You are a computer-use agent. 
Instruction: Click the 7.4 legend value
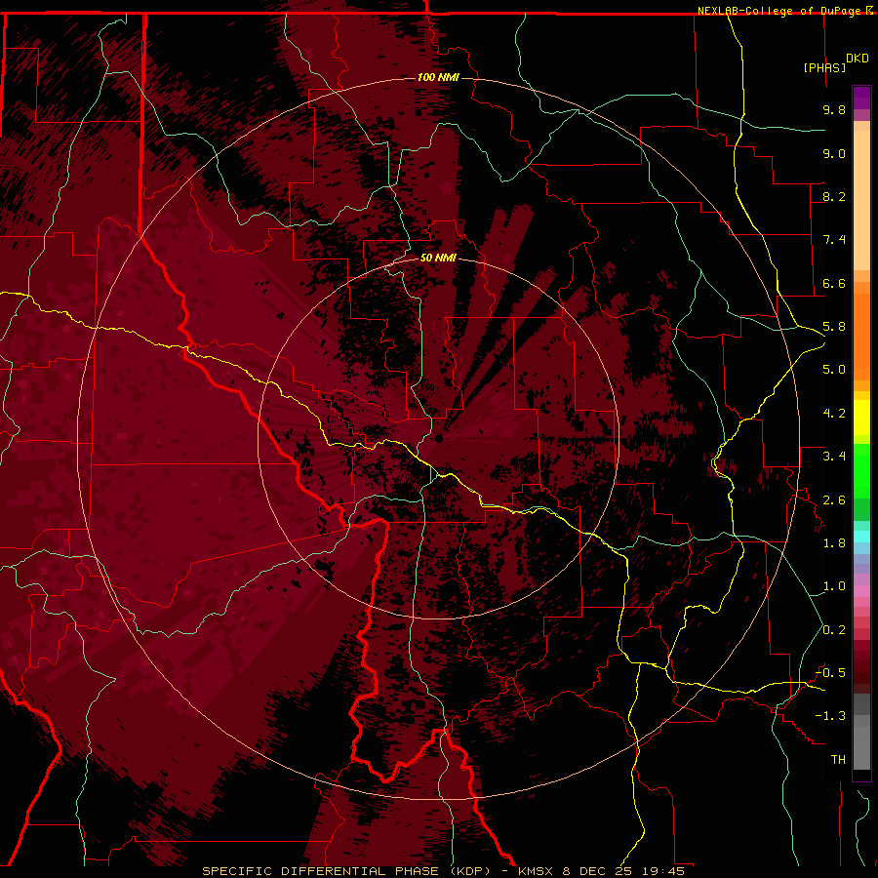(834, 240)
